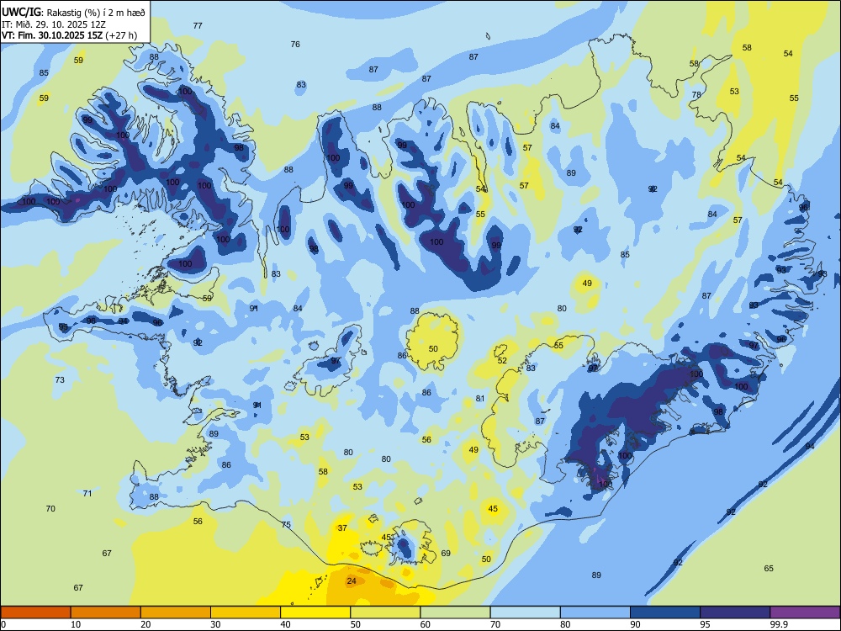Click the '40' legend tick label
841x631 pixels.
point(285,624)
